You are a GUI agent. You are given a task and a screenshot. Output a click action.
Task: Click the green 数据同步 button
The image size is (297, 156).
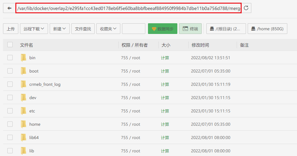click(163, 29)
